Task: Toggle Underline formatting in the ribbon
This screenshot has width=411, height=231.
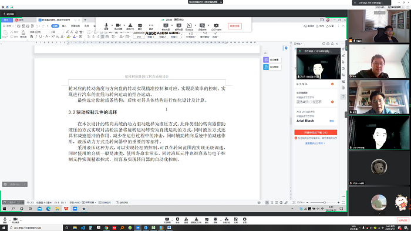Action: [41, 37]
